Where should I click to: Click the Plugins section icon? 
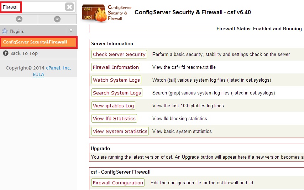[x=5, y=31]
